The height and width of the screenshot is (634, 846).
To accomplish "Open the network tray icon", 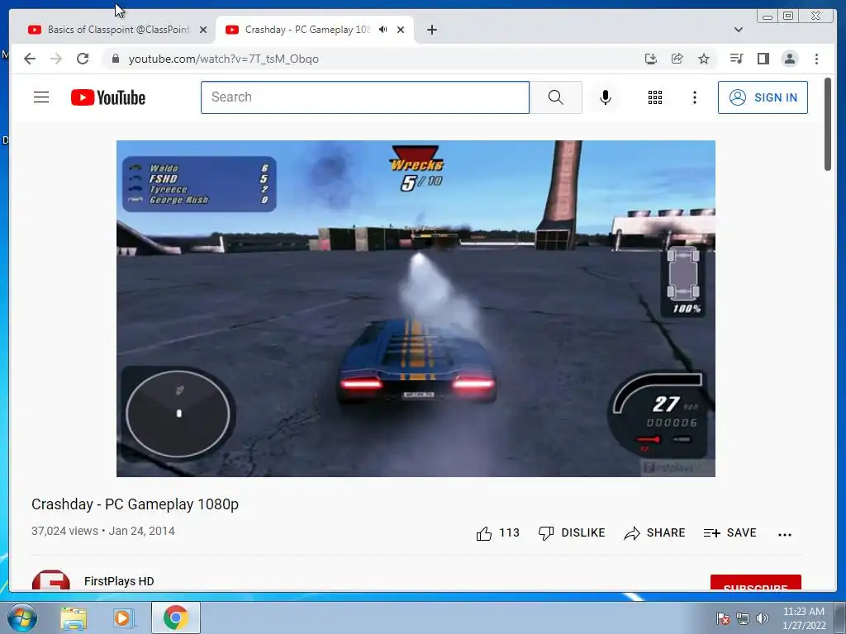I will point(743,618).
